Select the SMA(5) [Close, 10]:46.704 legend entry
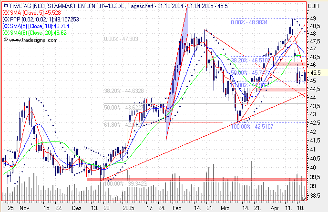Image resolution: width=328 pixels, height=212 pixels. pos(39,26)
